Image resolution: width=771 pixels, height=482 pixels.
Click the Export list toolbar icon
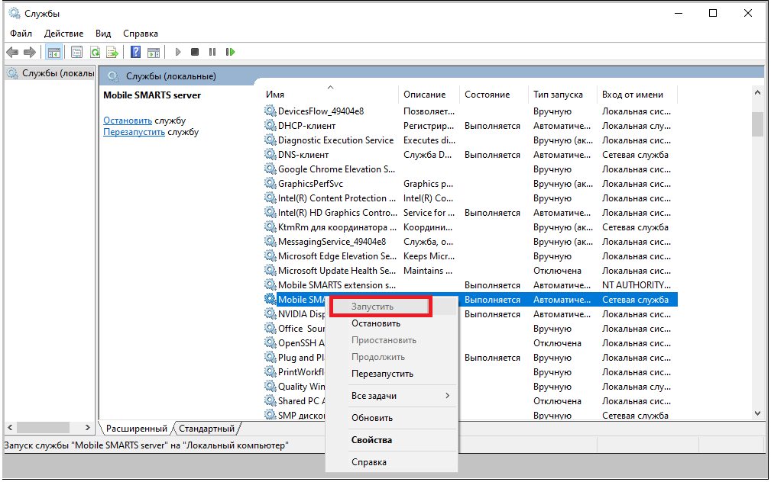[112, 52]
